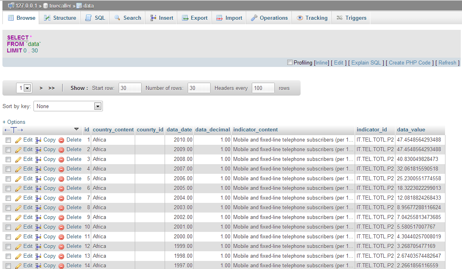Click the Start row input field
Viewport: 462px width, 269px height.
pyautogui.click(x=130, y=88)
